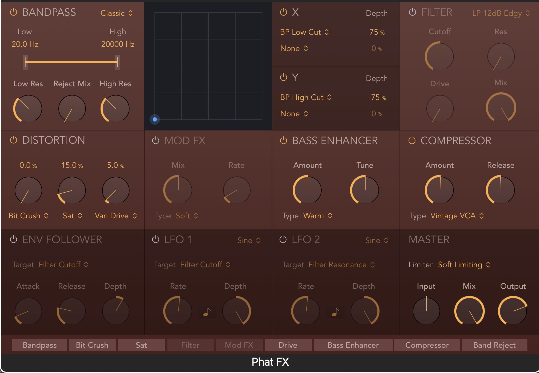Select the Compressor pad at the bottom
The height and width of the screenshot is (373, 539).
point(427,345)
